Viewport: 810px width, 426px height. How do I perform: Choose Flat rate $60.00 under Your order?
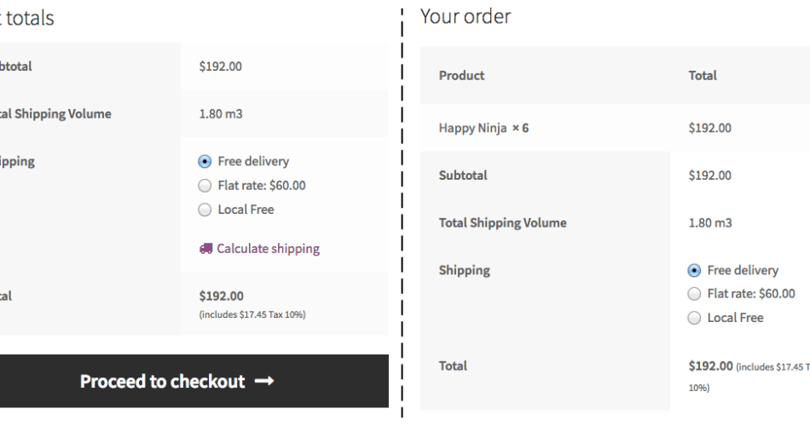point(694,295)
